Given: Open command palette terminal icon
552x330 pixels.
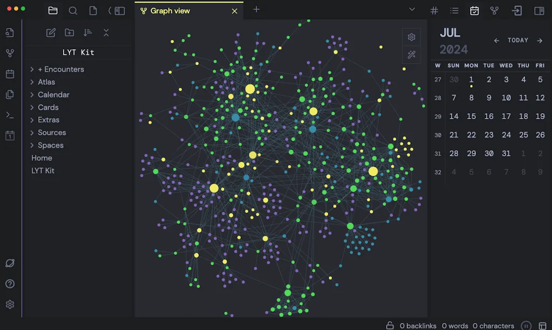Looking at the screenshot, I should coord(10,115).
